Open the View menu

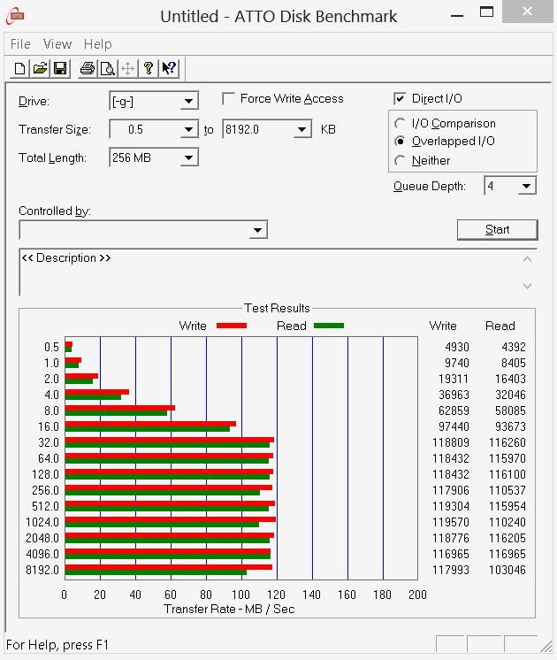coord(57,43)
